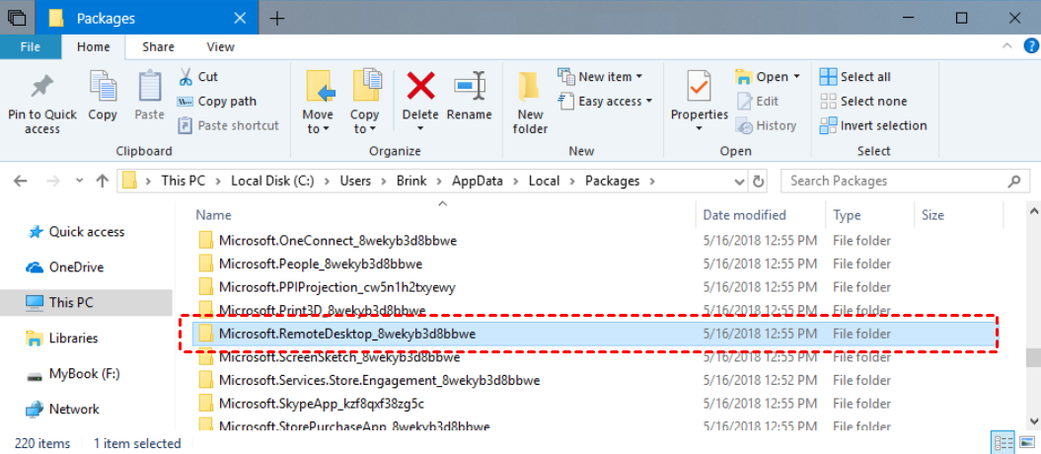1041x454 pixels.
Task: Pin the folder to Quick access
Action: pos(41,103)
